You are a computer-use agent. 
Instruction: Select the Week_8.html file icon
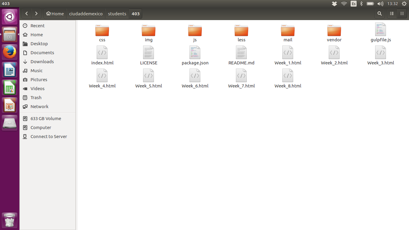click(x=288, y=75)
